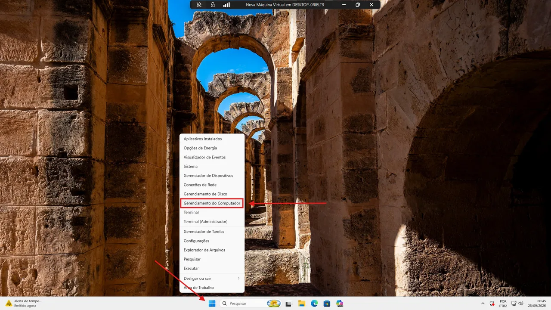Open File Explorer from the taskbar
This screenshot has height=310, width=551.
point(301,304)
